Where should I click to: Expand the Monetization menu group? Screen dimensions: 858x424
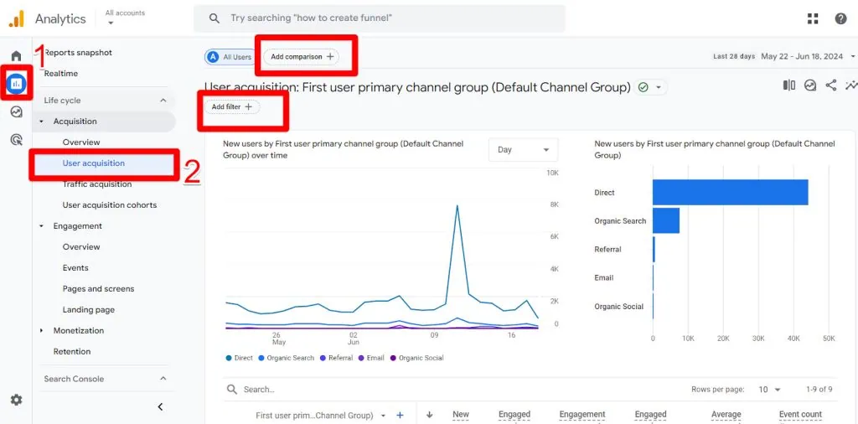click(x=42, y=331)
